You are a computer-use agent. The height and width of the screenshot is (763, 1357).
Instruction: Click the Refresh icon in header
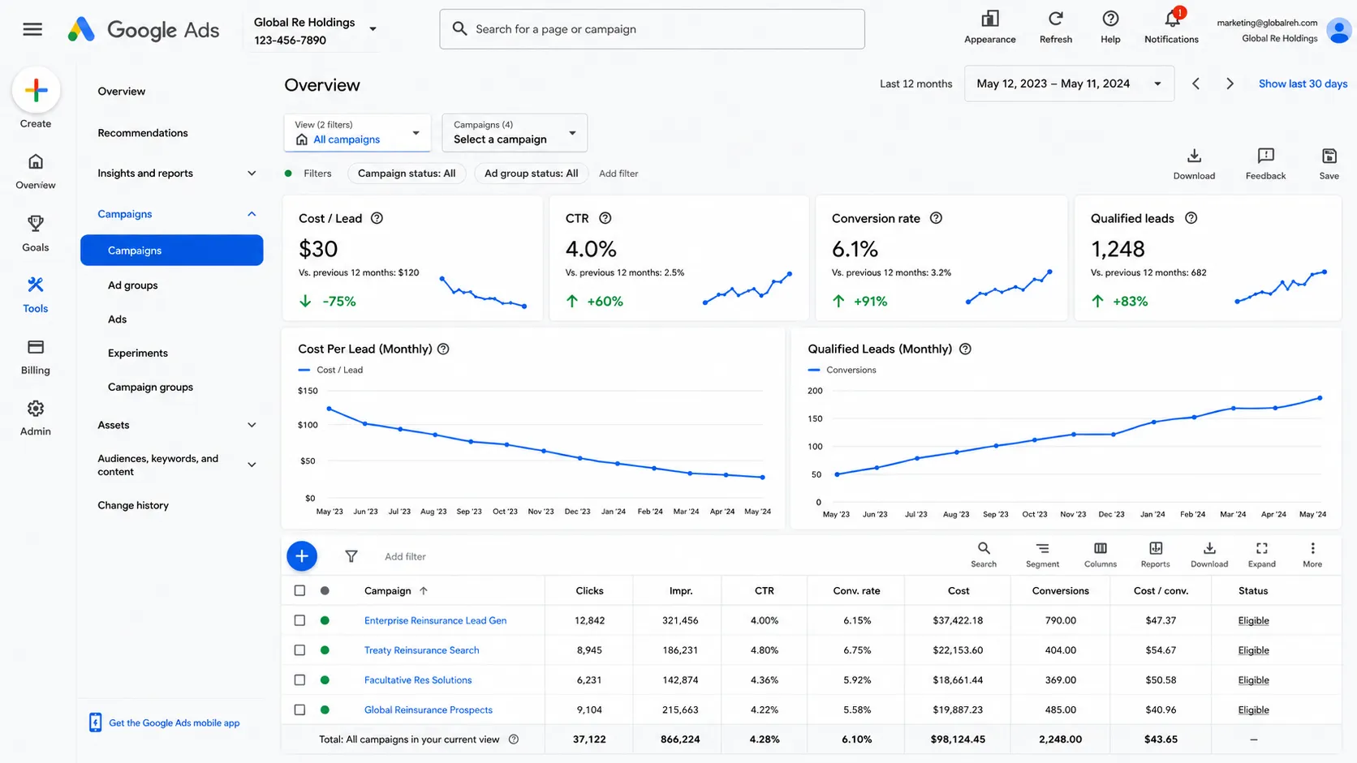[1055, 19]
